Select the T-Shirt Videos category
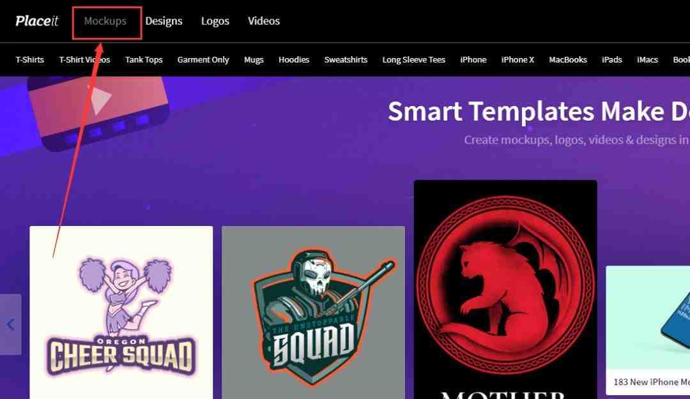Screen dimensions: 690x399 point(84,59)
